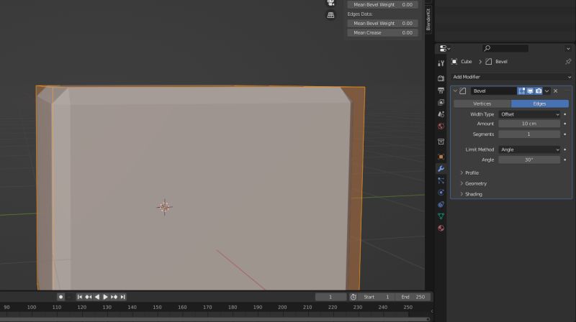Collapse the Bevel modifier panel
The image size is (576, 322).
tap(455, 91)
